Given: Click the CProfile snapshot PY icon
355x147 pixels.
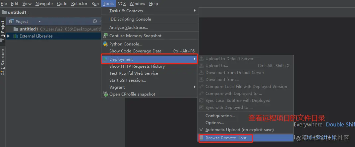Looking at the screenshot, I should click(105, 94).
